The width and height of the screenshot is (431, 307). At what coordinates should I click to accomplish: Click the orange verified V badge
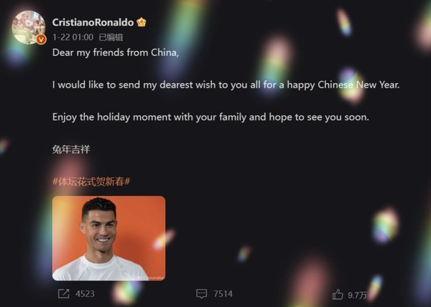pos(41,39)
